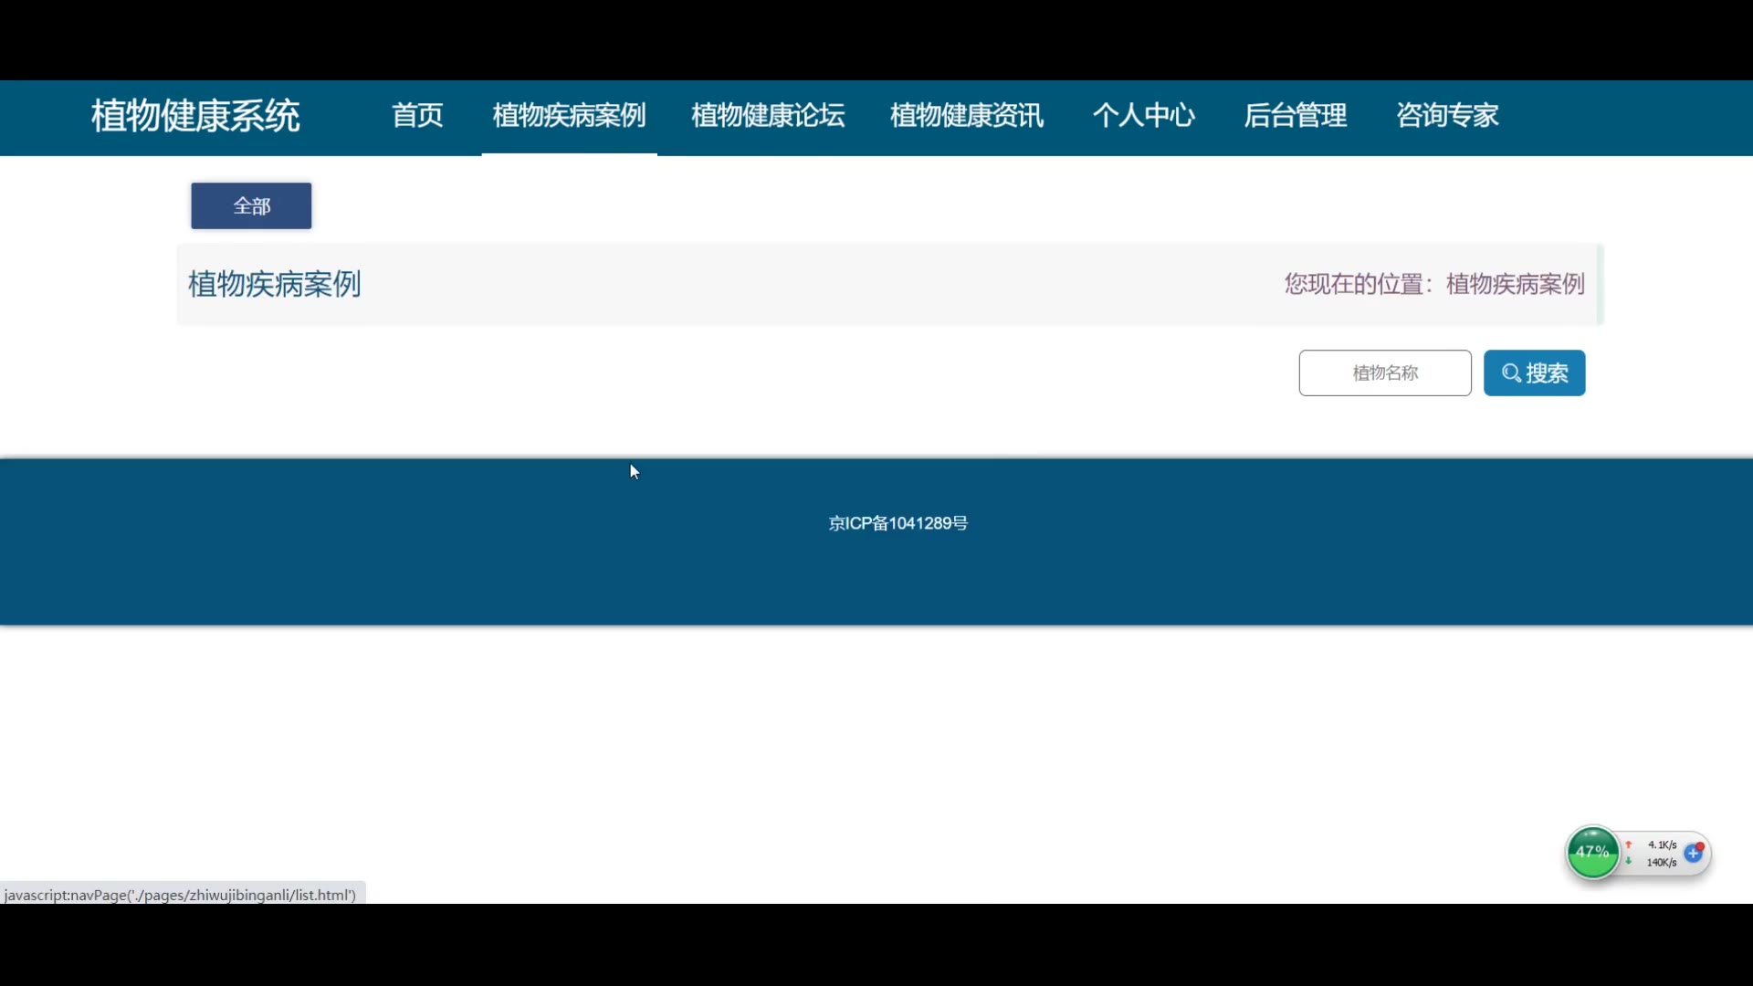The image size is (1753, 986).
Task: Focus the 植物名称 search input field
Action: [1384, 373]
